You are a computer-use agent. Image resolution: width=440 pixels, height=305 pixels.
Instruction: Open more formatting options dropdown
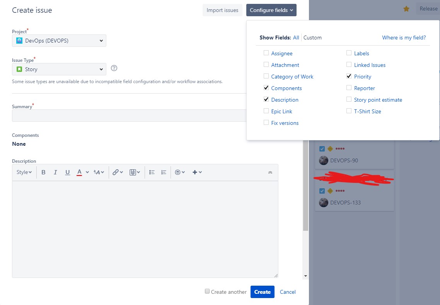coord(99,172)
